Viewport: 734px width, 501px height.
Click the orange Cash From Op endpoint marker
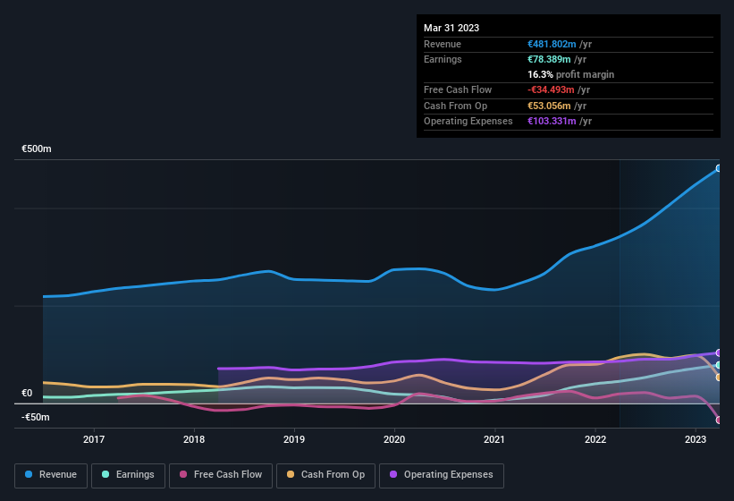[719, 377]
